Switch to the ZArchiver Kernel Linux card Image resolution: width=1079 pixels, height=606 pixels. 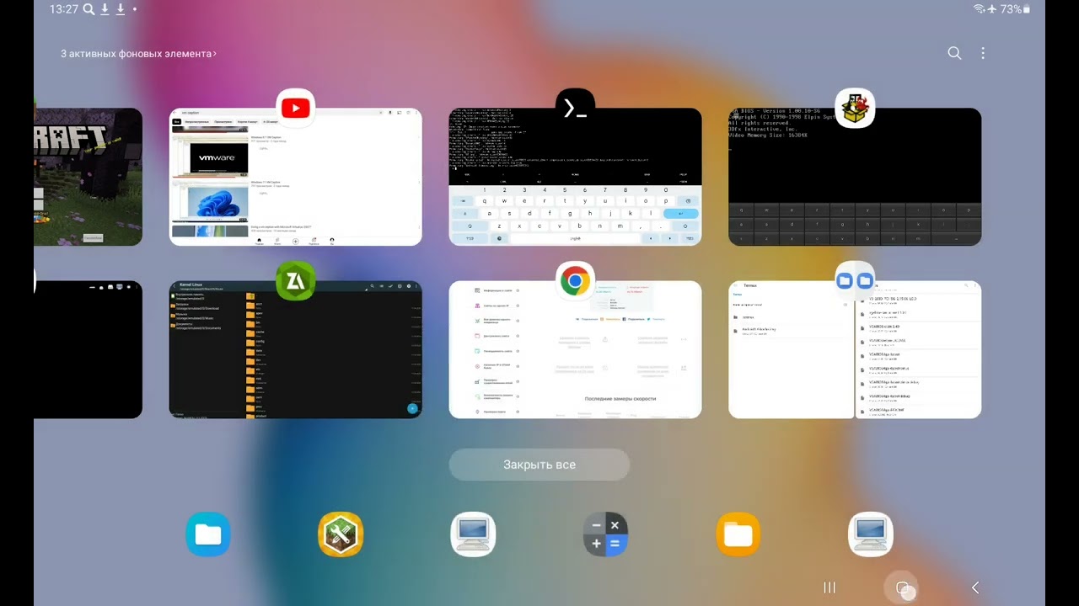pyautogui.click(x=295, y=350)
